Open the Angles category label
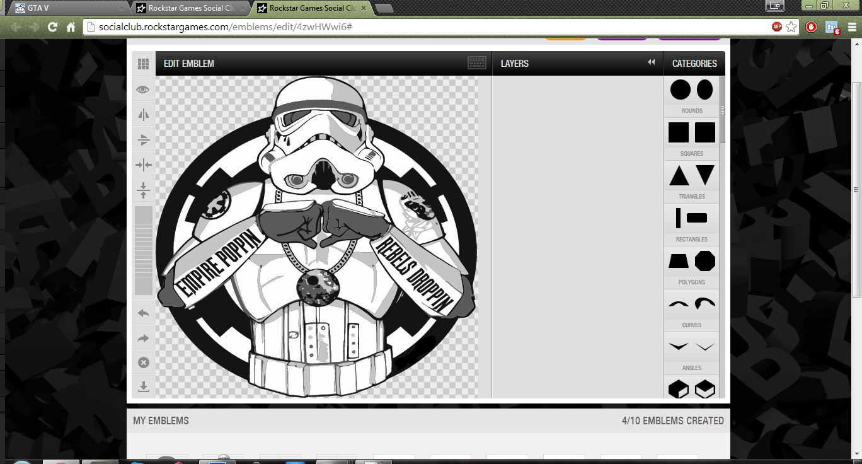The height and width of the screenshot is (464, 862). [692, 368]
